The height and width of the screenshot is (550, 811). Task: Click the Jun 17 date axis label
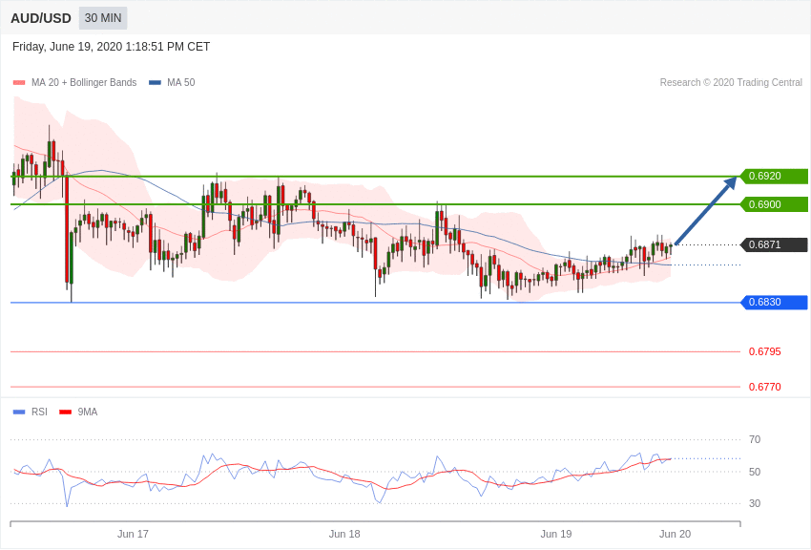pos(133,534)
